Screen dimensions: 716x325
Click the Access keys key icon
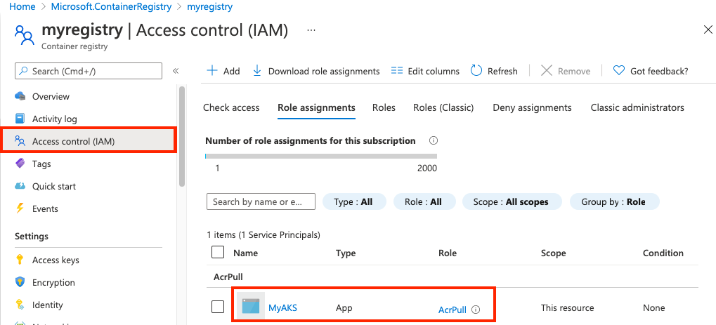click(x=20, y=260)
